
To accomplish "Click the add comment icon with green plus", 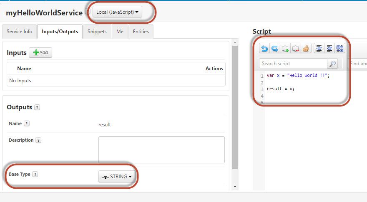I will 285,49.
